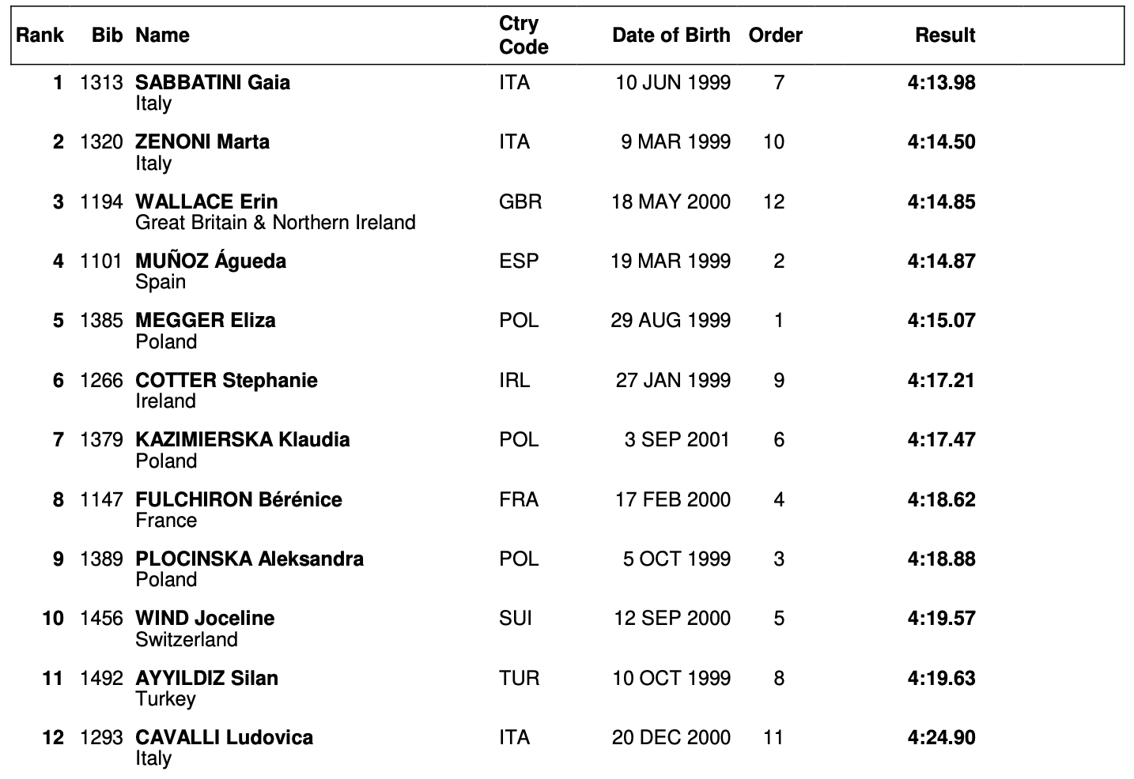Viewport: 1134px width, 779px height.
Task: Click the Ctry Code column header
Action: [524, 36]
